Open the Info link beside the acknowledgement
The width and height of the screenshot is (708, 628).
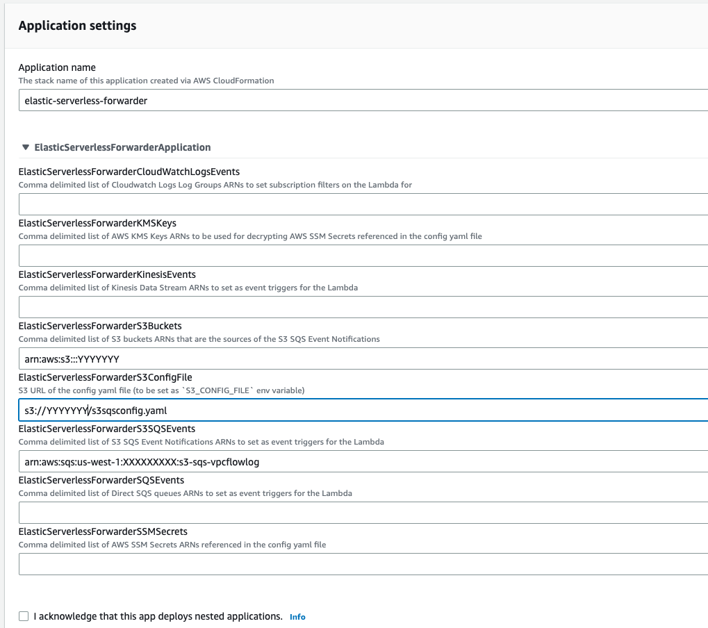(297, 617)
